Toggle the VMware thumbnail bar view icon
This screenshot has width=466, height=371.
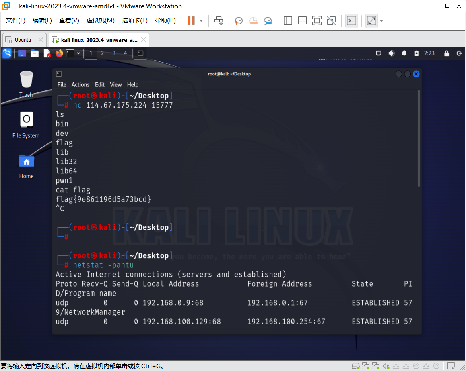[302, 21]
